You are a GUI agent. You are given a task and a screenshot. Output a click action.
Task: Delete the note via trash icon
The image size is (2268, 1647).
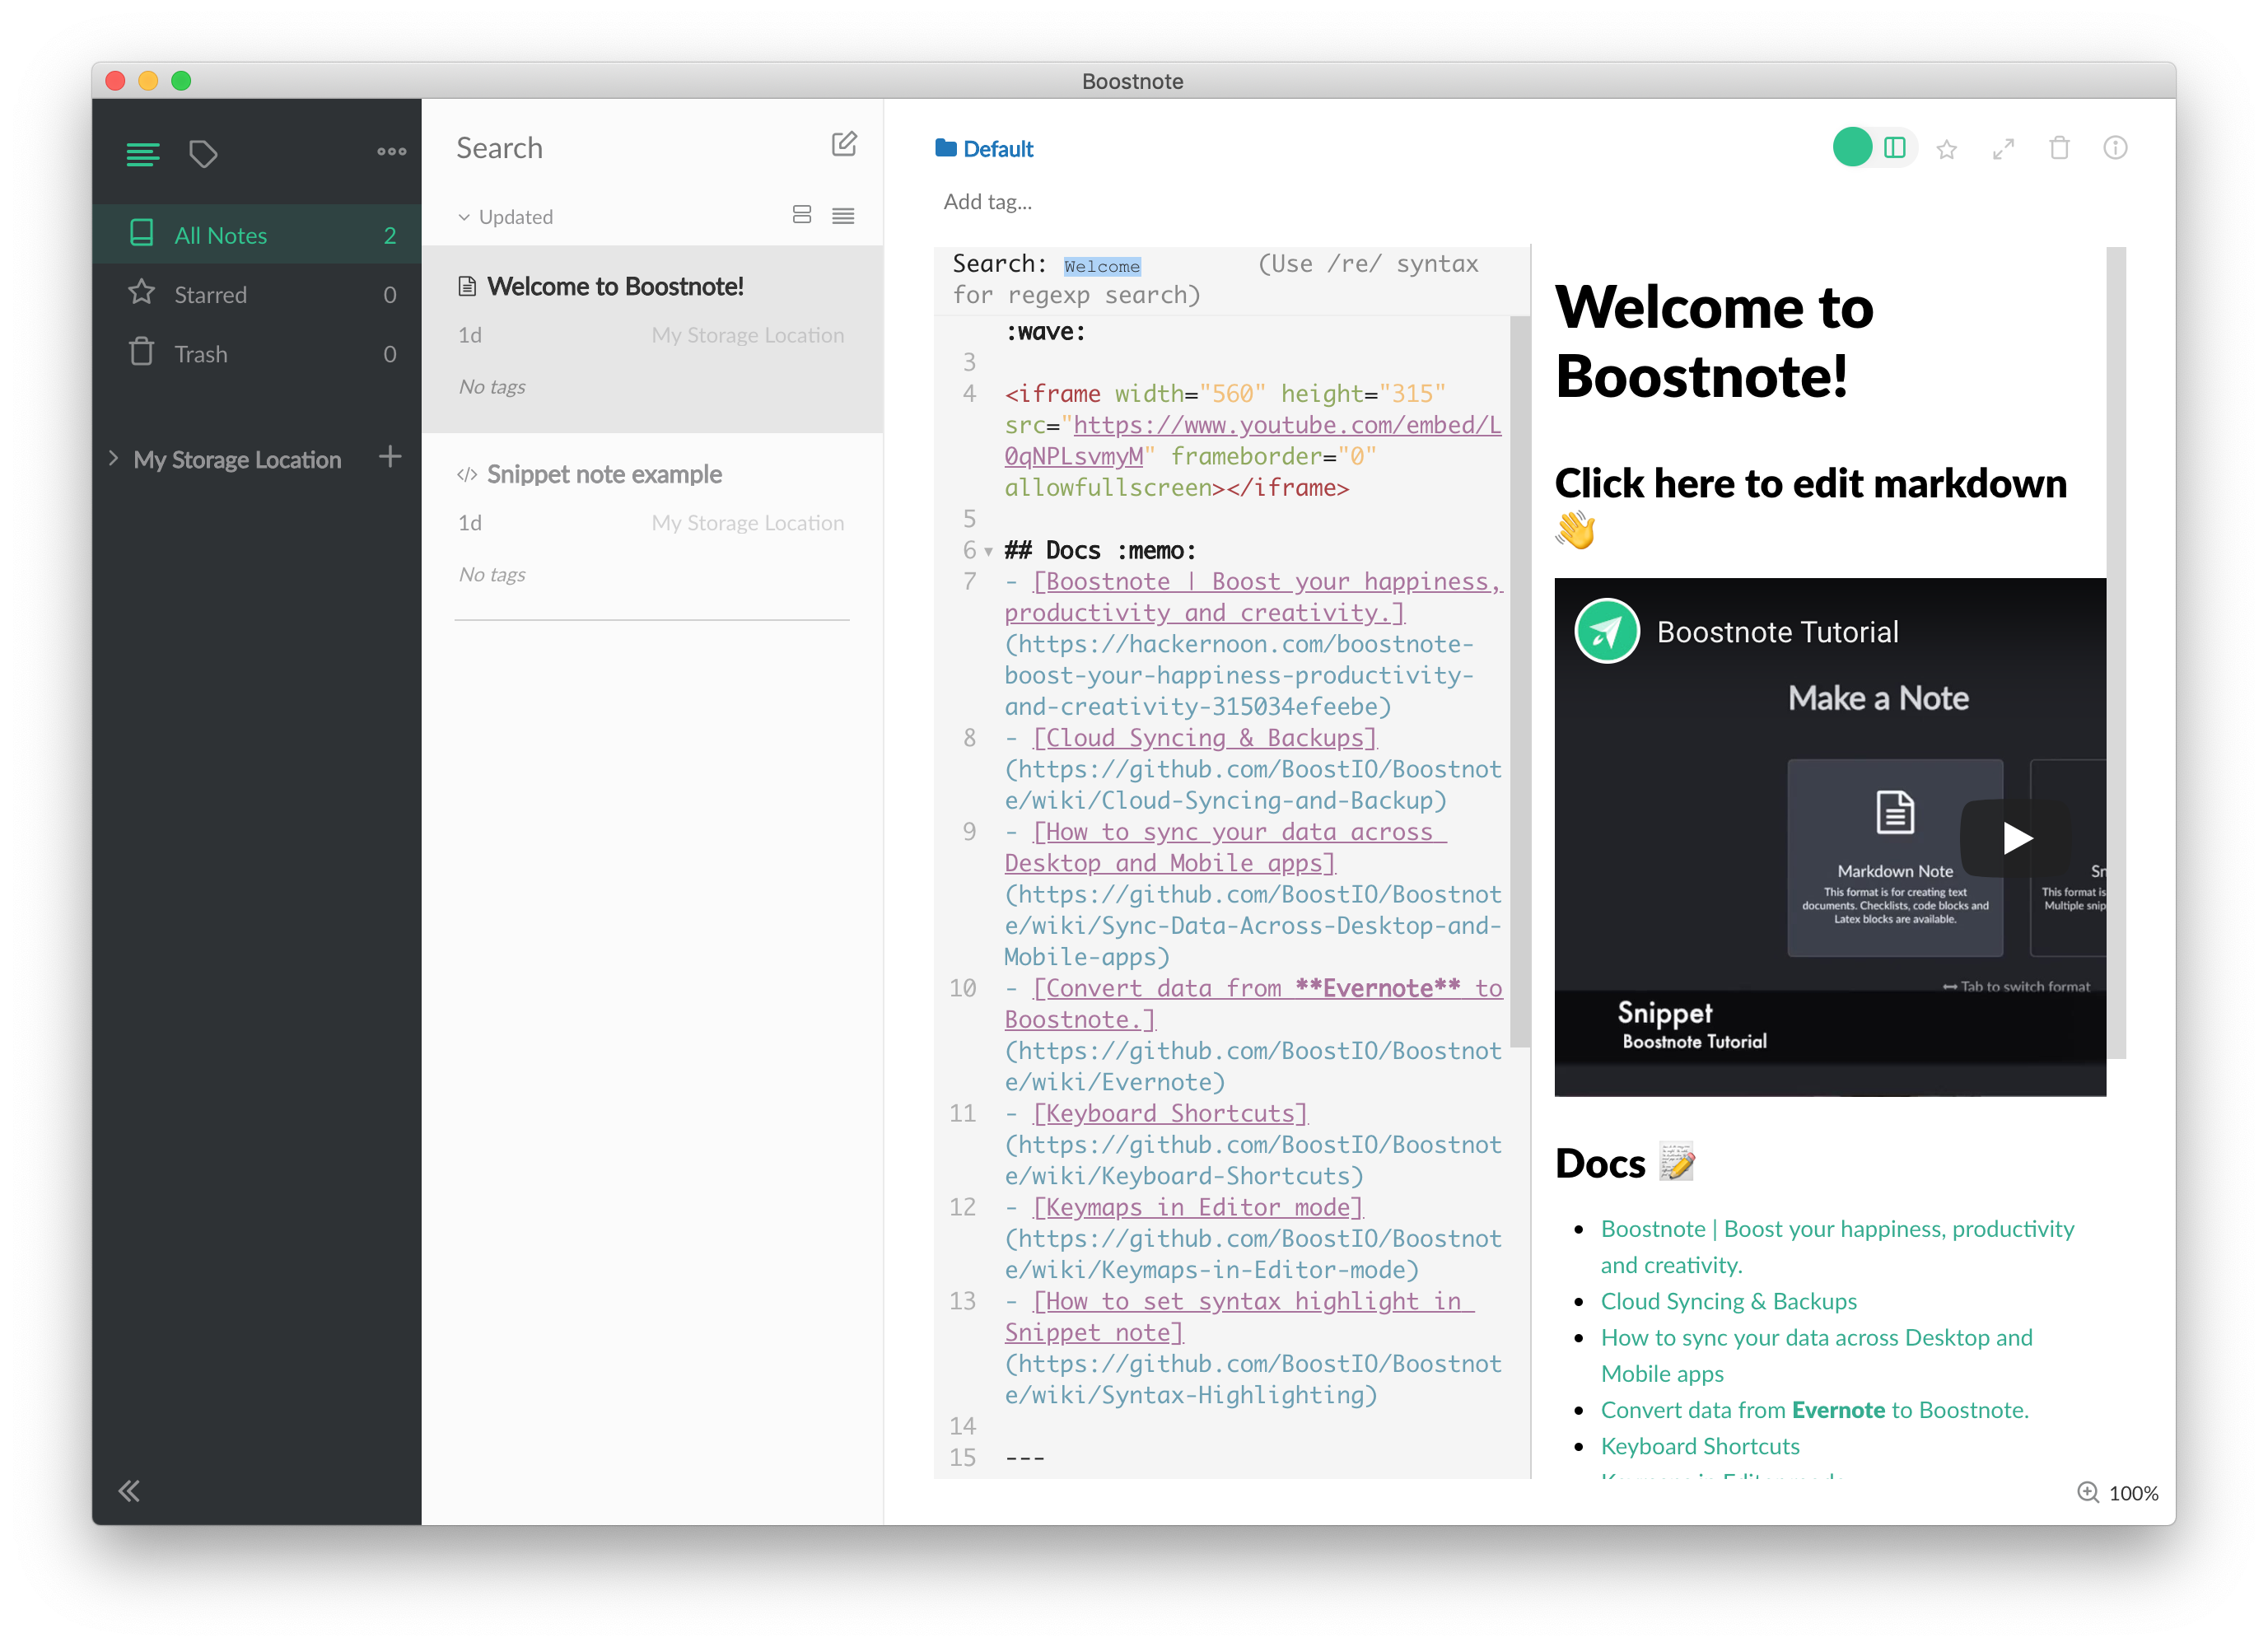2059,148
